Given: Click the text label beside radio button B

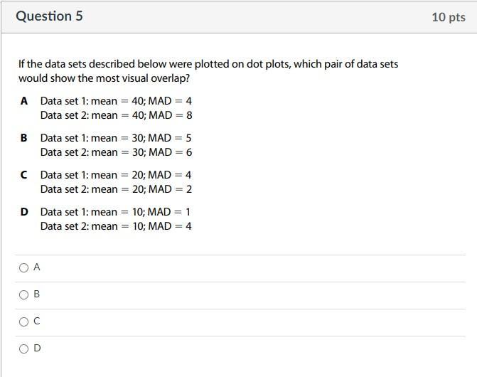Looking at the screenshot, I should click(37, 294).
